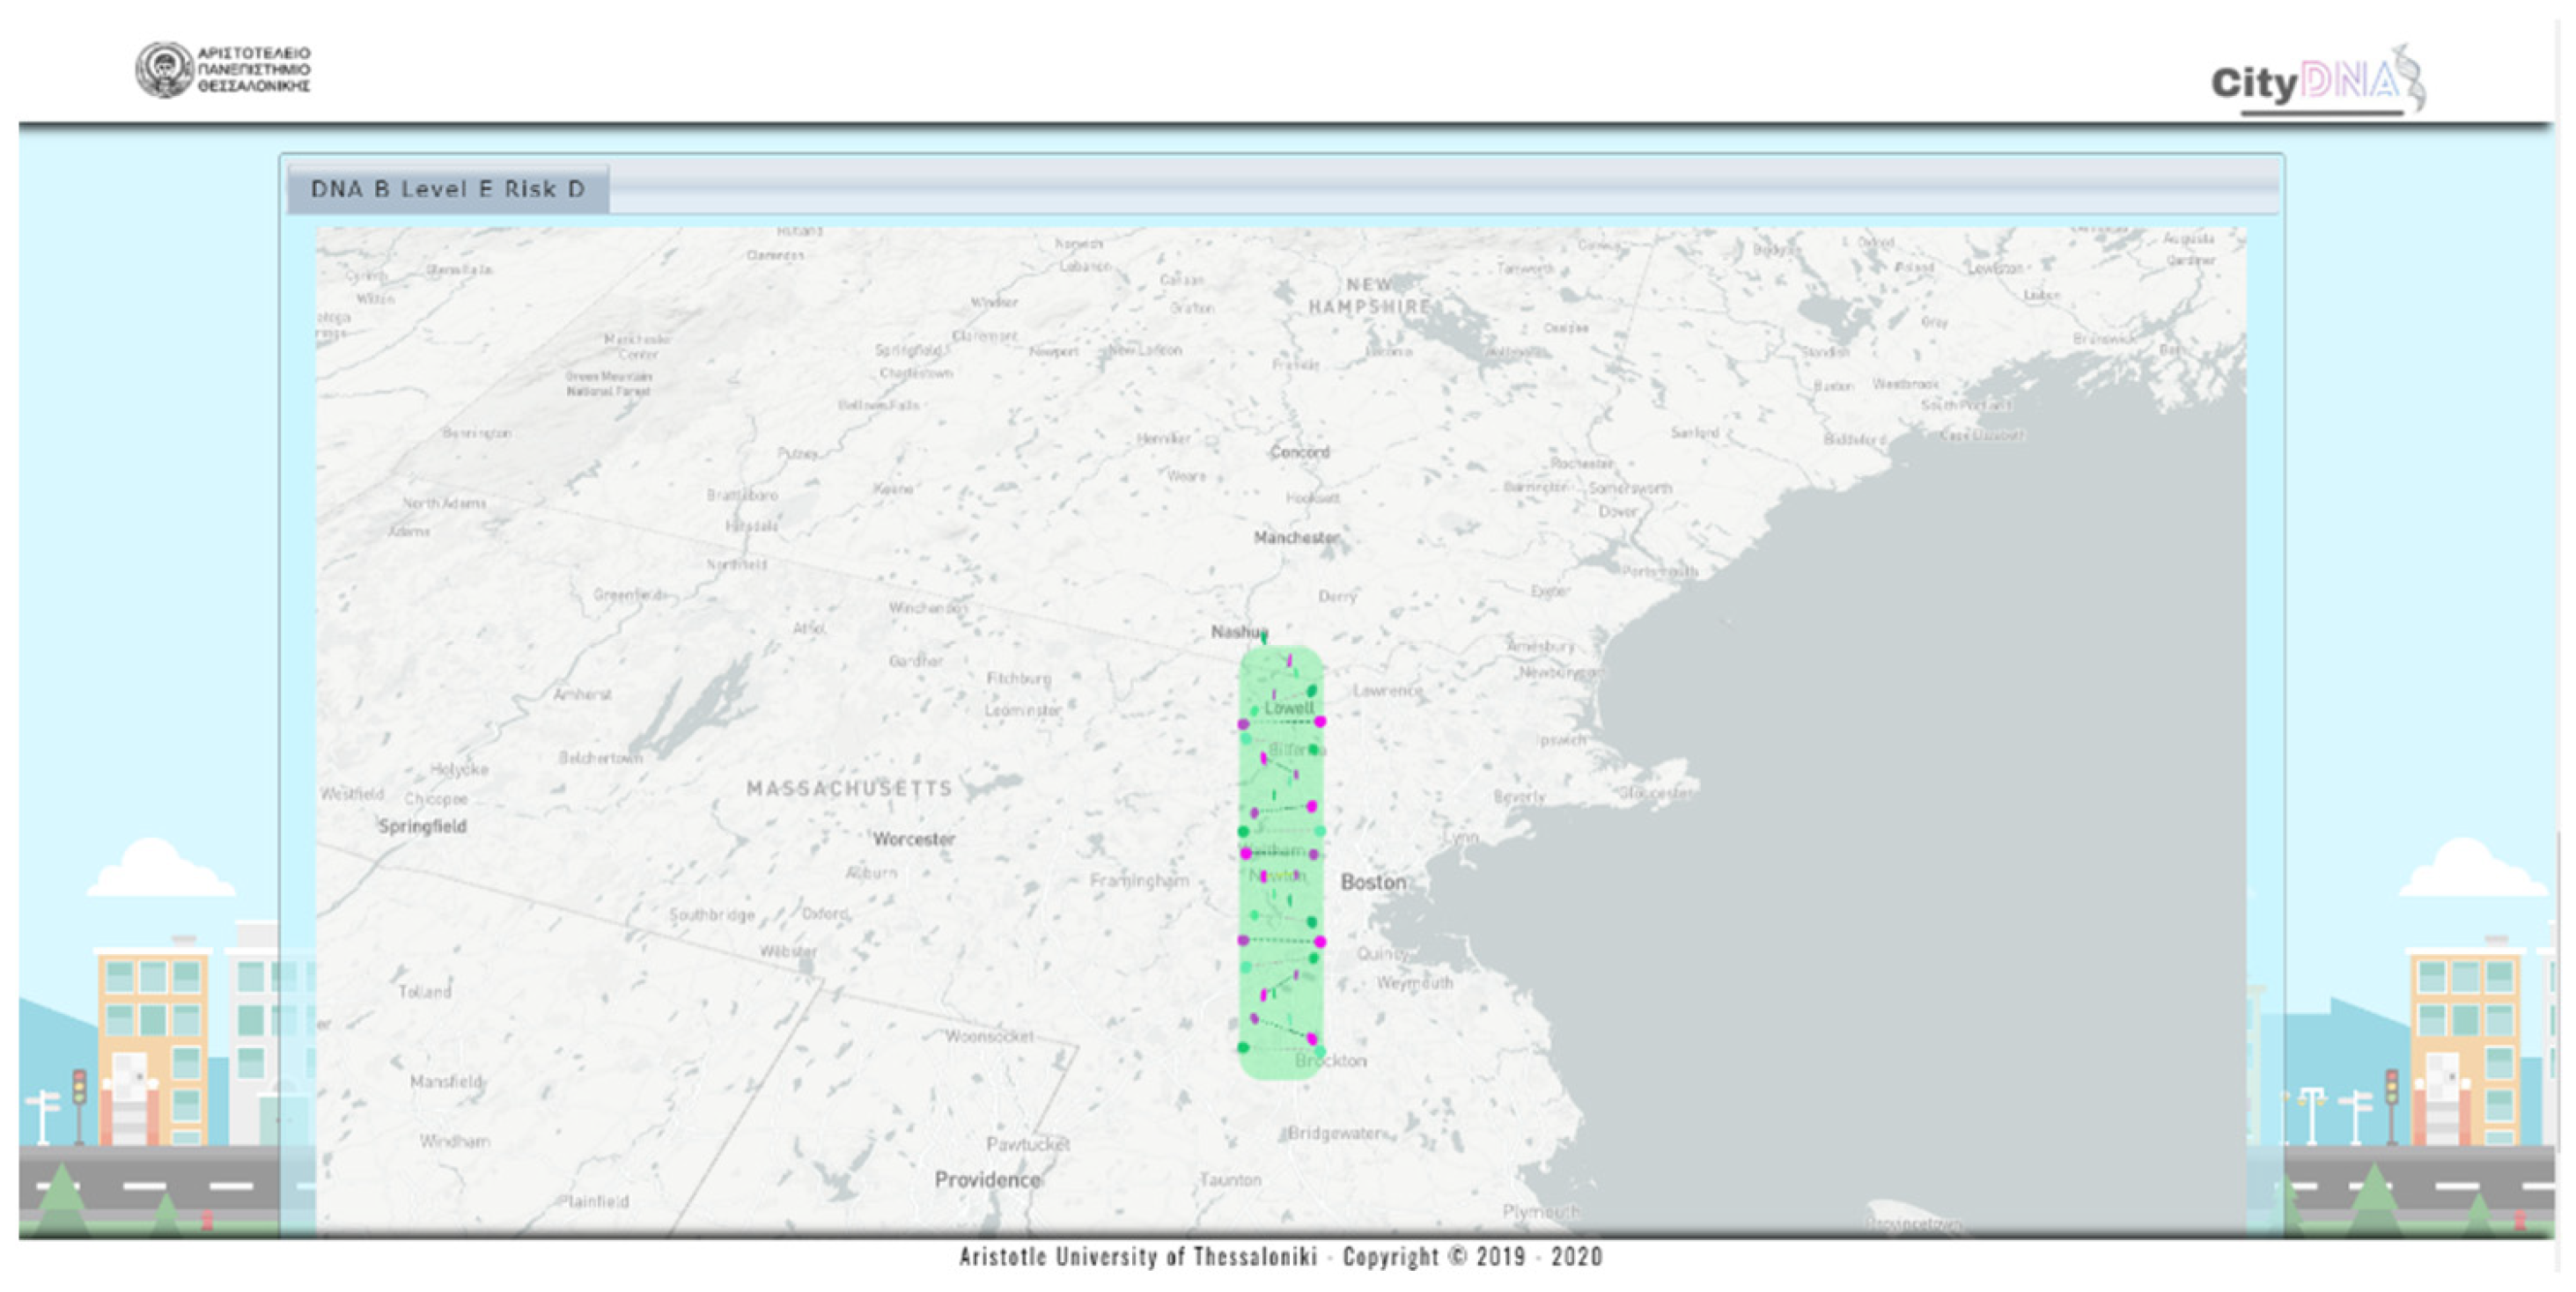Click the Worcester city label

click(x=913, y=839)
